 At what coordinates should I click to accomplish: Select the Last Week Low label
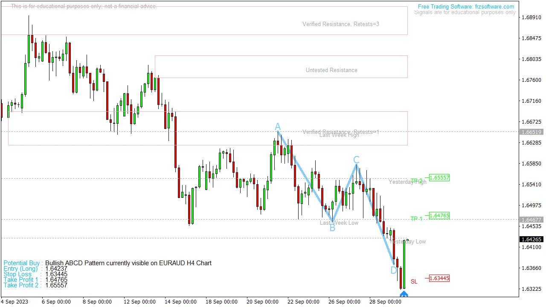point(339,223)
